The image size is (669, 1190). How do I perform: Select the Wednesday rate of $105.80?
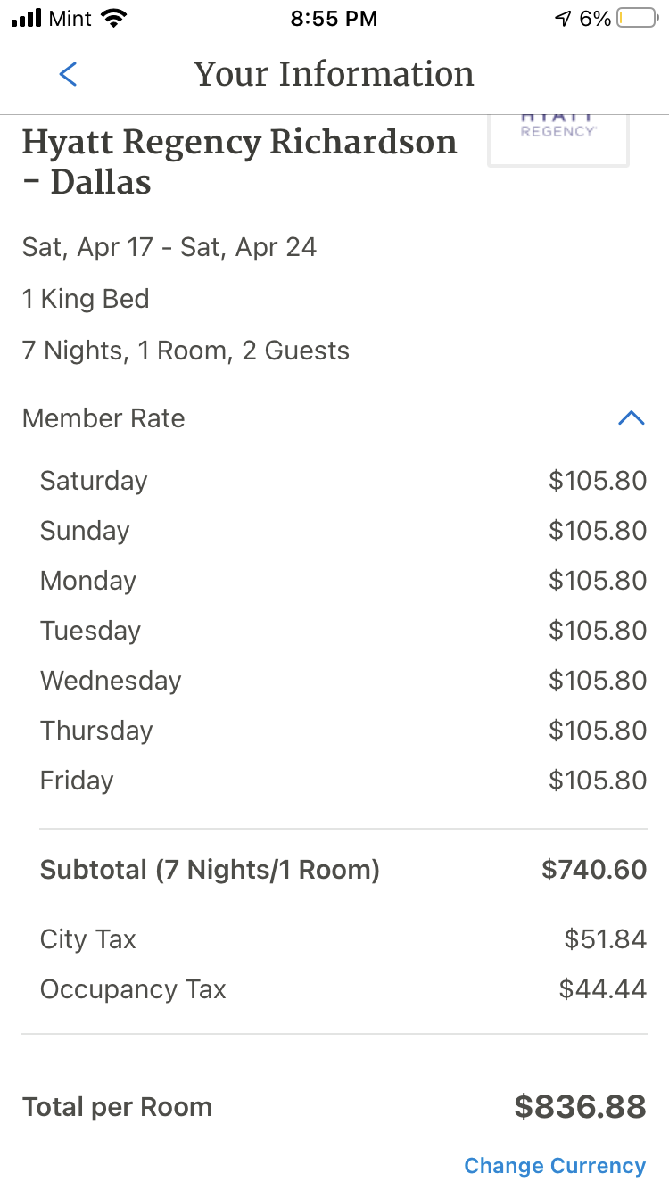pyautogui.click(x=598, y=681)
